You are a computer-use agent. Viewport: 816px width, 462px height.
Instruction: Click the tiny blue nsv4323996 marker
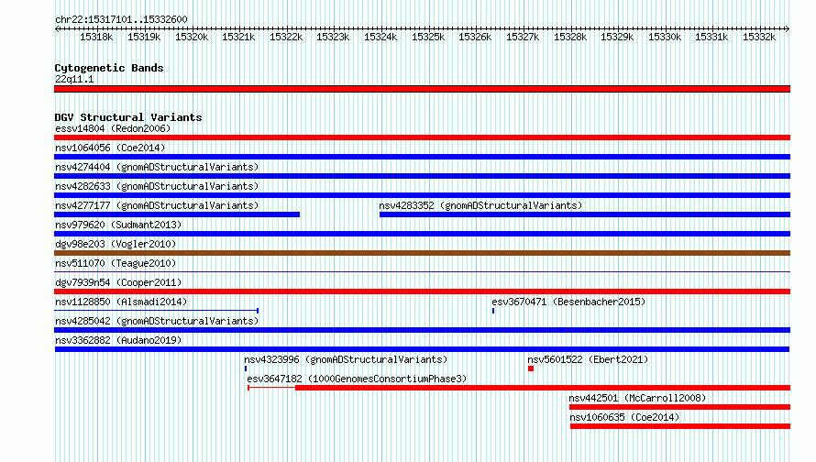pyautogui.click(x=246, y=368)
